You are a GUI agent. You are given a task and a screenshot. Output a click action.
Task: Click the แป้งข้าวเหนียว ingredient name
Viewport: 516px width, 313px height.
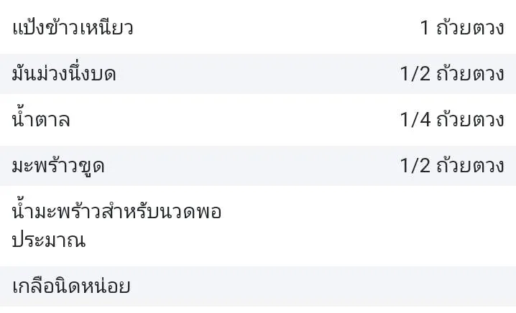pyautogui.click(x=73, y=29)
